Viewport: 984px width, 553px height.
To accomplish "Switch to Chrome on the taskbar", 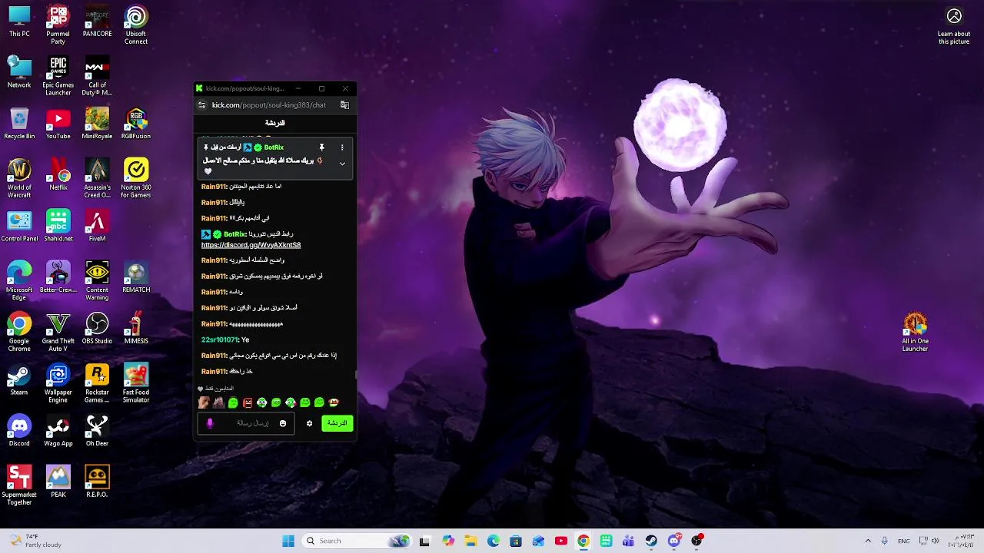I will (583, 541).
